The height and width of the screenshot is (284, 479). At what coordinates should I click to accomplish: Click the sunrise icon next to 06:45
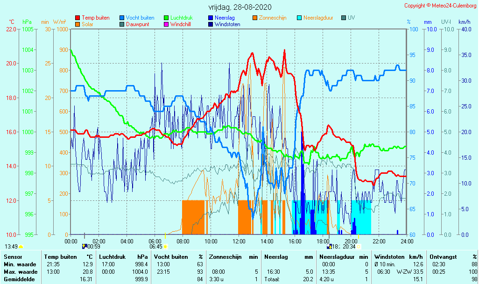click(x=165, y=246)
